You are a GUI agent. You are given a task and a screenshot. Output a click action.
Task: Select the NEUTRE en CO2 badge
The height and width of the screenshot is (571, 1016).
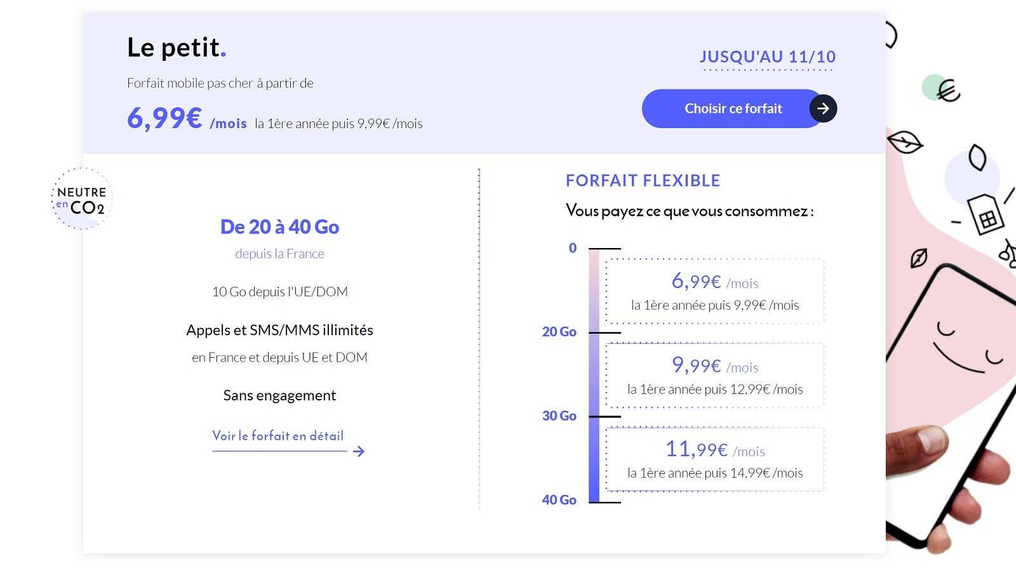coord(81,198)
